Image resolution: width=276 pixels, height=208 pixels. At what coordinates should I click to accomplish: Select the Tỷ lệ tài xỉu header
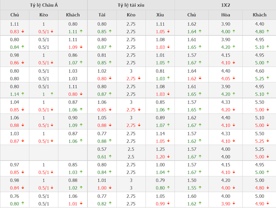(x=131, y=5)
